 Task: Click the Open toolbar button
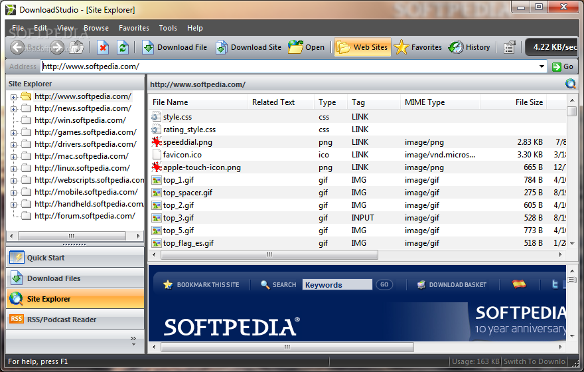tap(306, 47)
